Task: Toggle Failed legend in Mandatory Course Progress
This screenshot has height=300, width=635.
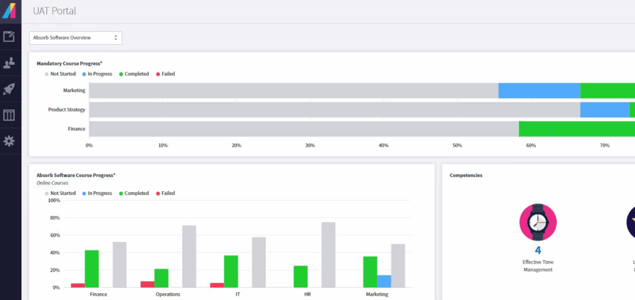Action: click(x=166, y=74)
